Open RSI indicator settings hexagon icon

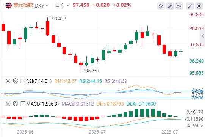tap(16, 81)
